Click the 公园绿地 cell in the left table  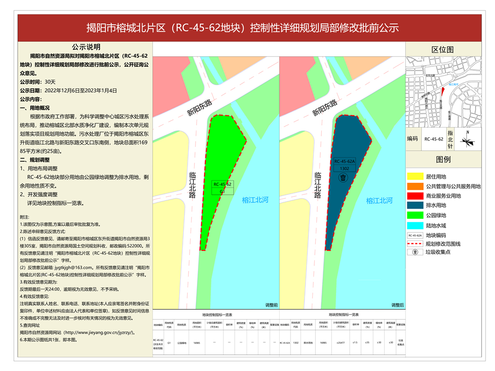pos(182,343)
